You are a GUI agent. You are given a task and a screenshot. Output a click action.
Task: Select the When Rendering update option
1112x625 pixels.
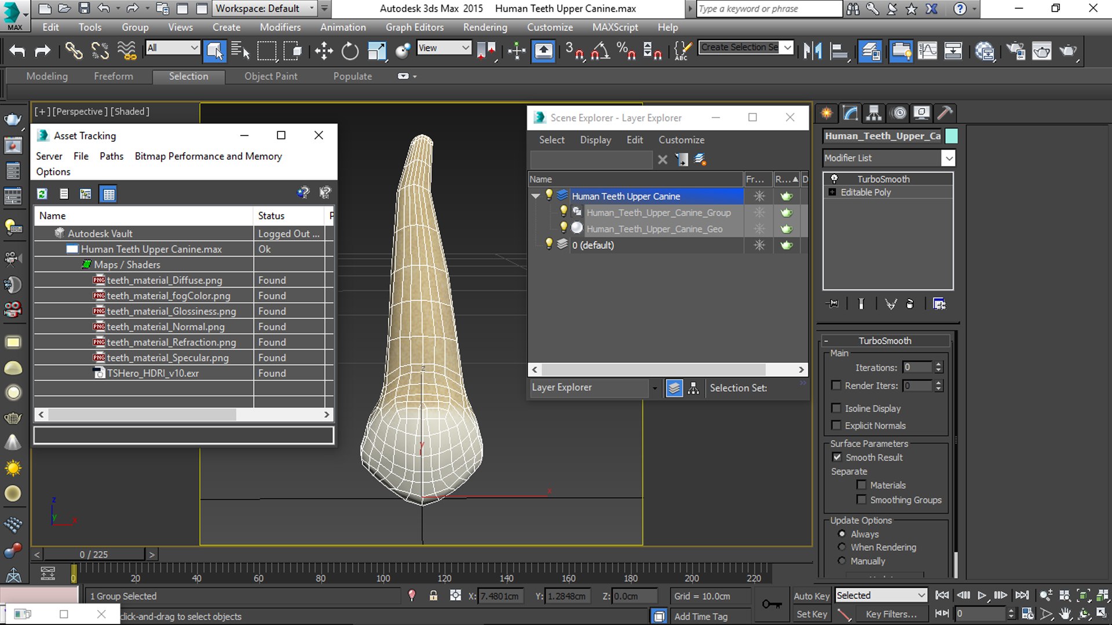click(x=842, y=547)
